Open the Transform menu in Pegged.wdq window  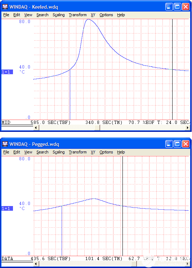click(77, 152)
